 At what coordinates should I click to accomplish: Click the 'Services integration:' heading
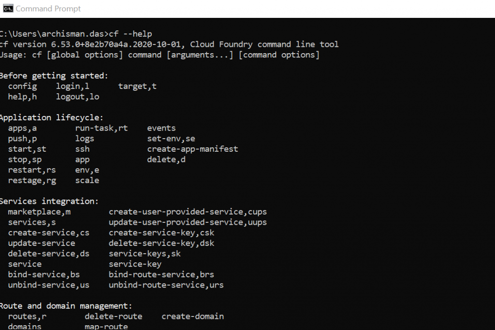pyautogui.click(x=49, y=201)
